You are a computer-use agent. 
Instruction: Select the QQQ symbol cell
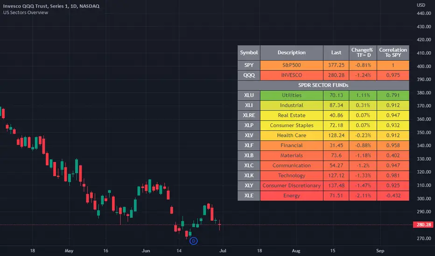(249, 75)
